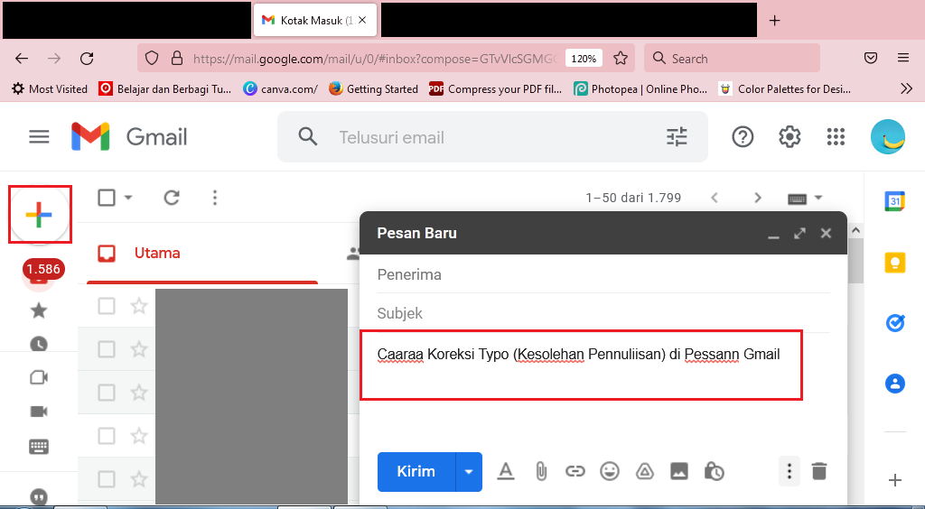
Task: Click the Subjek field
Action: point(603,313)
